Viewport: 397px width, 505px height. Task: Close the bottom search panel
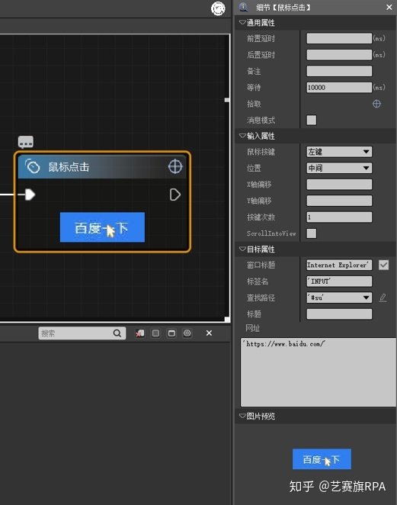point(209,333)
